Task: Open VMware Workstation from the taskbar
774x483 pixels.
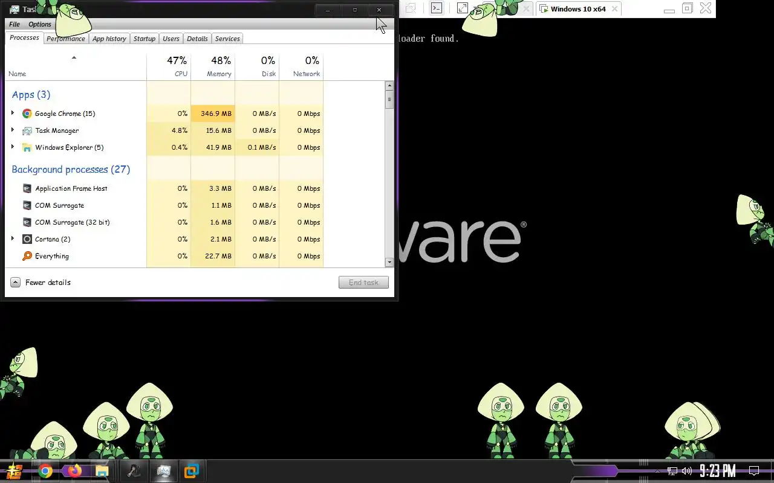Action: [192, 471]
